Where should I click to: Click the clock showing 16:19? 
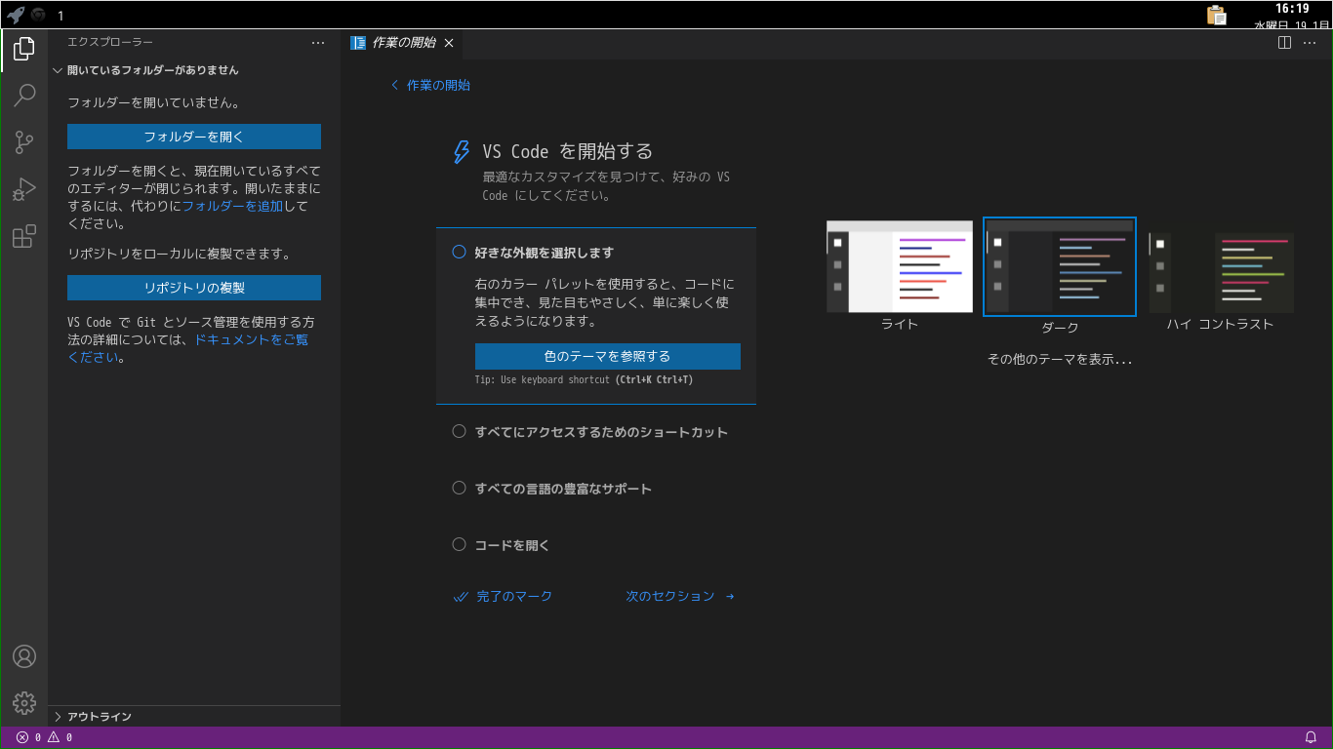tap(1292, 9)
